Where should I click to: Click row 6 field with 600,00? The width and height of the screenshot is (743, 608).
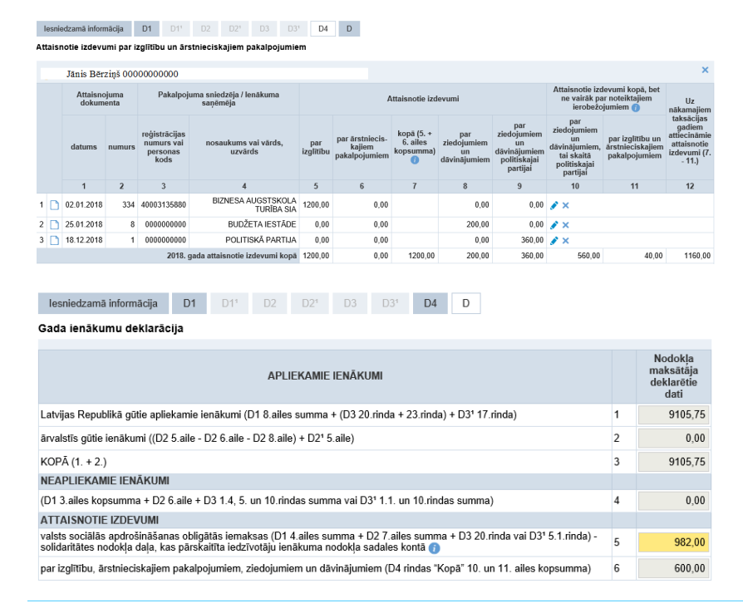[673, 568]
